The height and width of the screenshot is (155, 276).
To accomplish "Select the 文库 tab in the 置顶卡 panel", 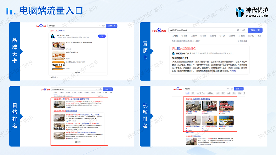I will tap(222, 36).
